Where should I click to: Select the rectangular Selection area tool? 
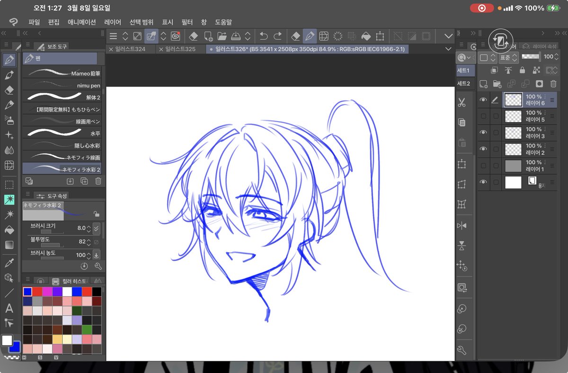point(9,185)
